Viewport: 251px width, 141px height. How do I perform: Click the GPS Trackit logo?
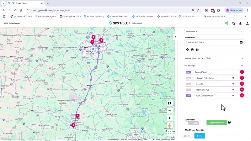coord(120,23)
